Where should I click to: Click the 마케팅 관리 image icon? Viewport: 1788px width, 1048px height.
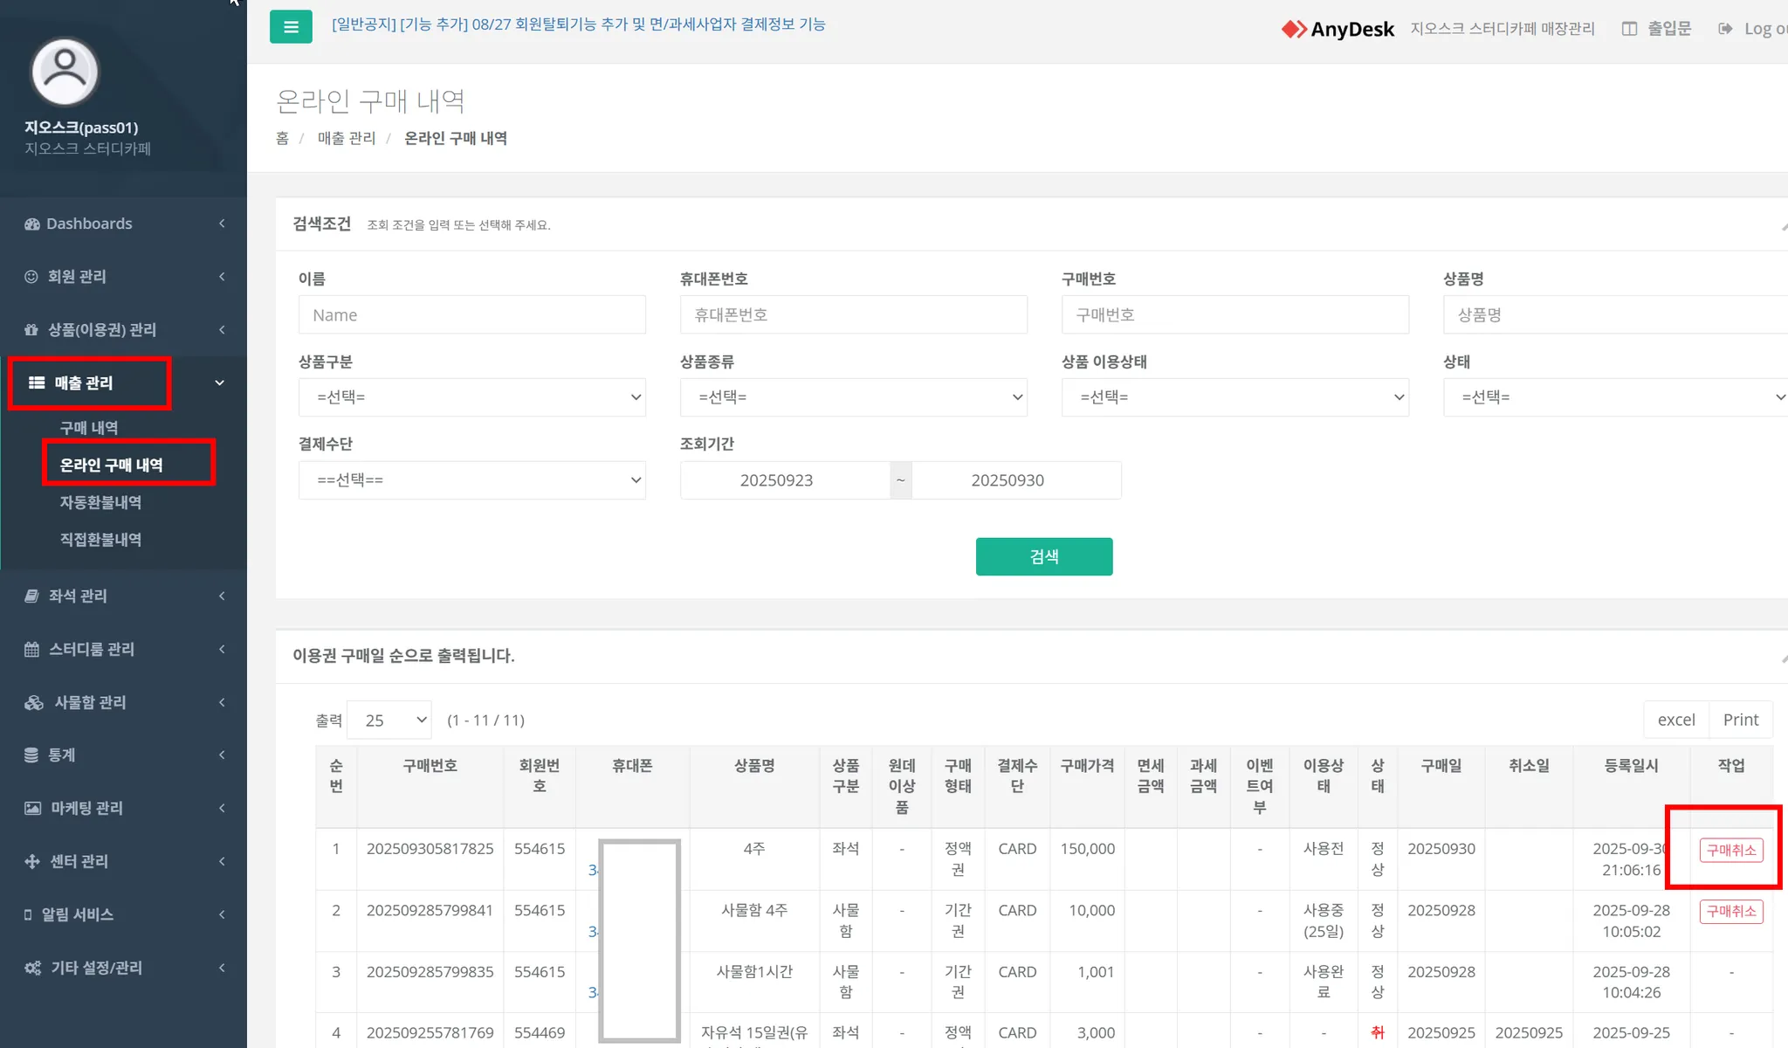32,808
